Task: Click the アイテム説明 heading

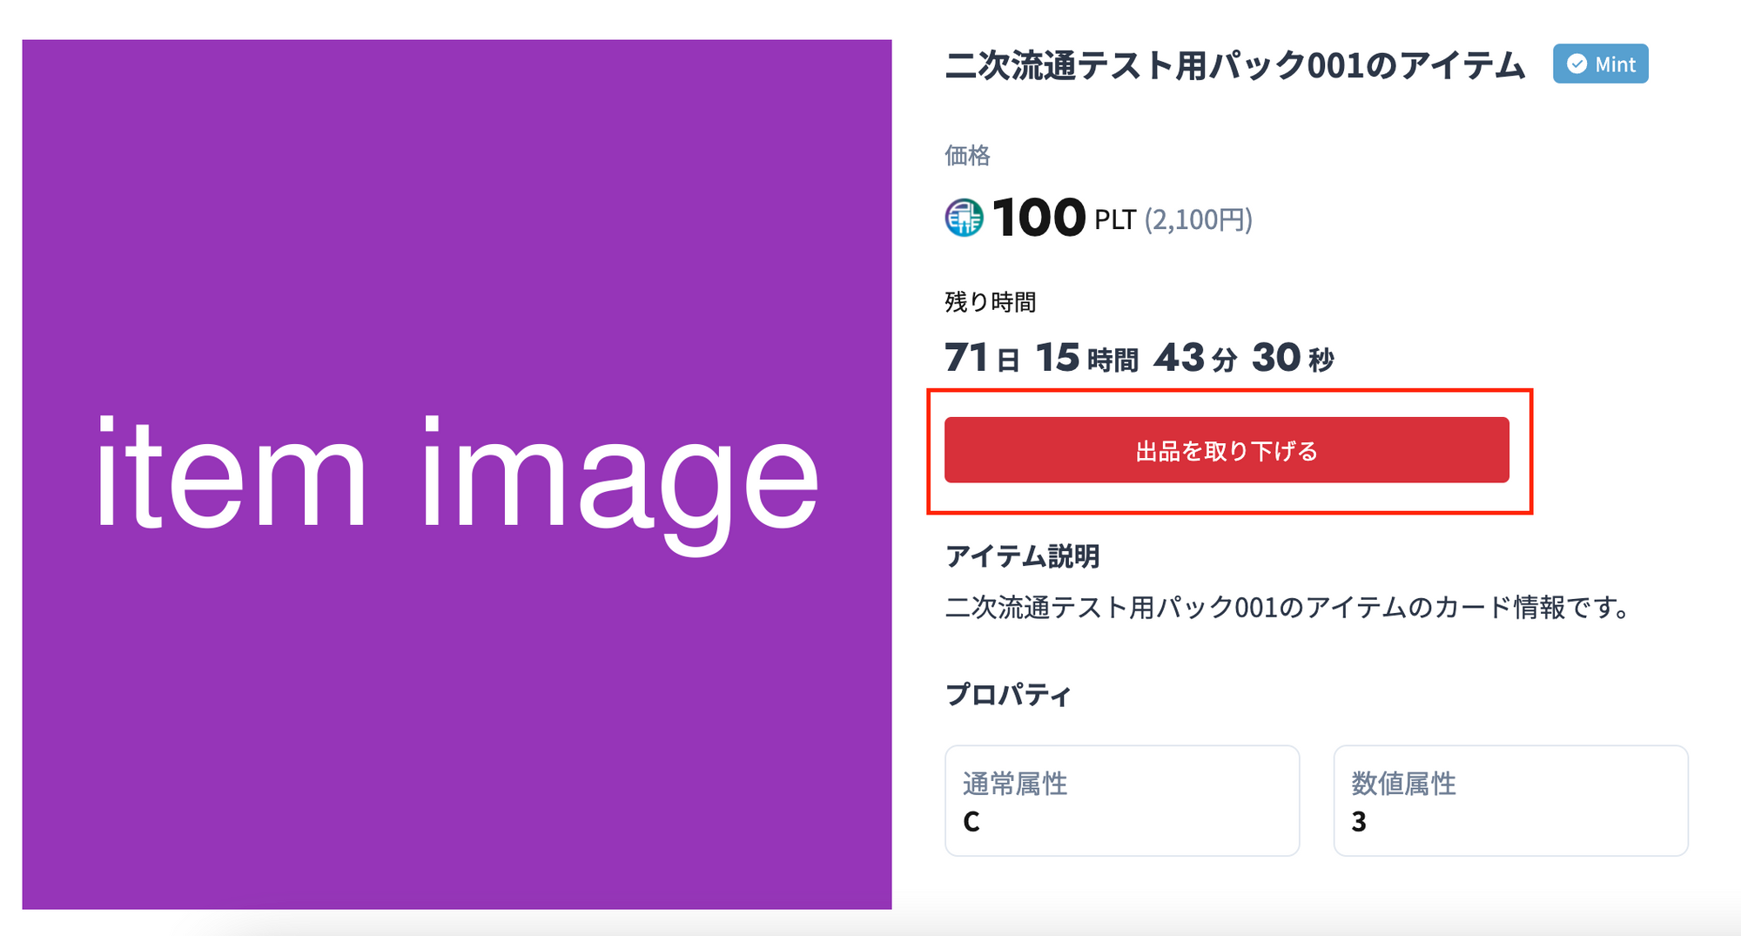Action: (1022, 556)
